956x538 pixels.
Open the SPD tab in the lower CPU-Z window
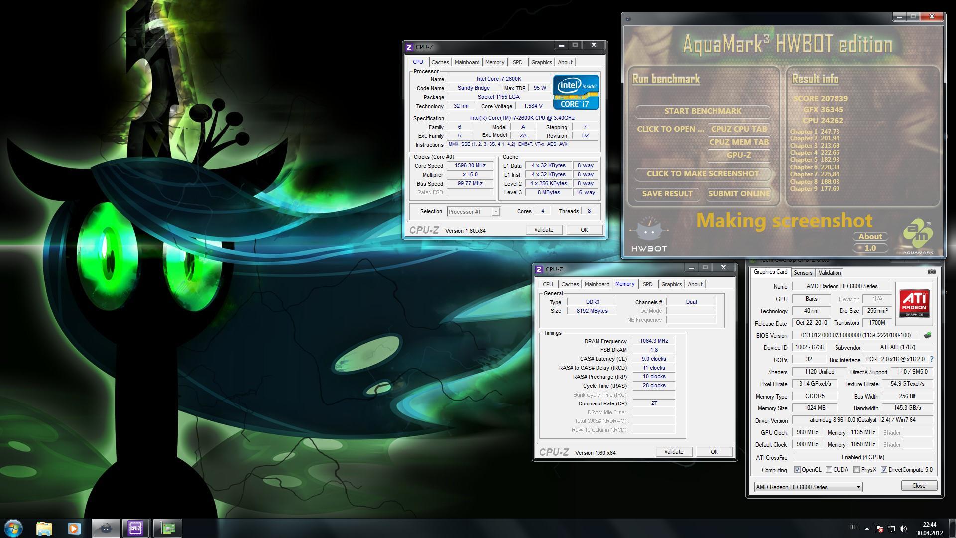pos(647,284)
